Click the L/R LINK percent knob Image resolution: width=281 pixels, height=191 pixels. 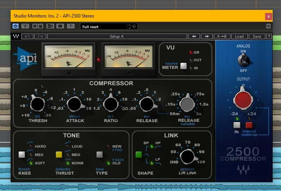(x=188, y=157)
